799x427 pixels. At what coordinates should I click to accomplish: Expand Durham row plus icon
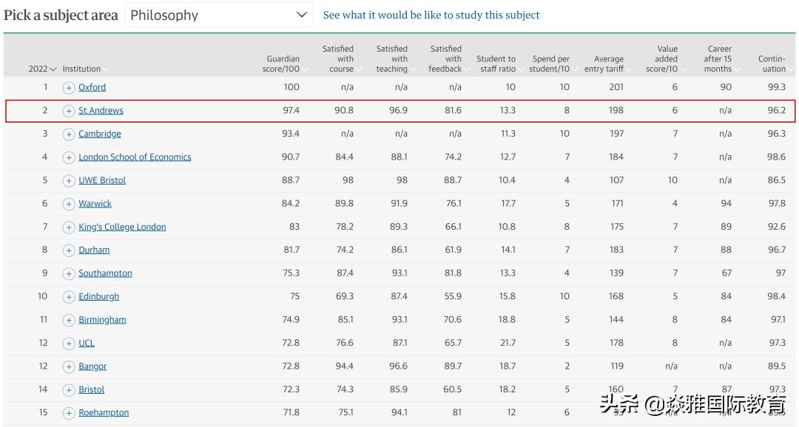(x=69, y=250)
